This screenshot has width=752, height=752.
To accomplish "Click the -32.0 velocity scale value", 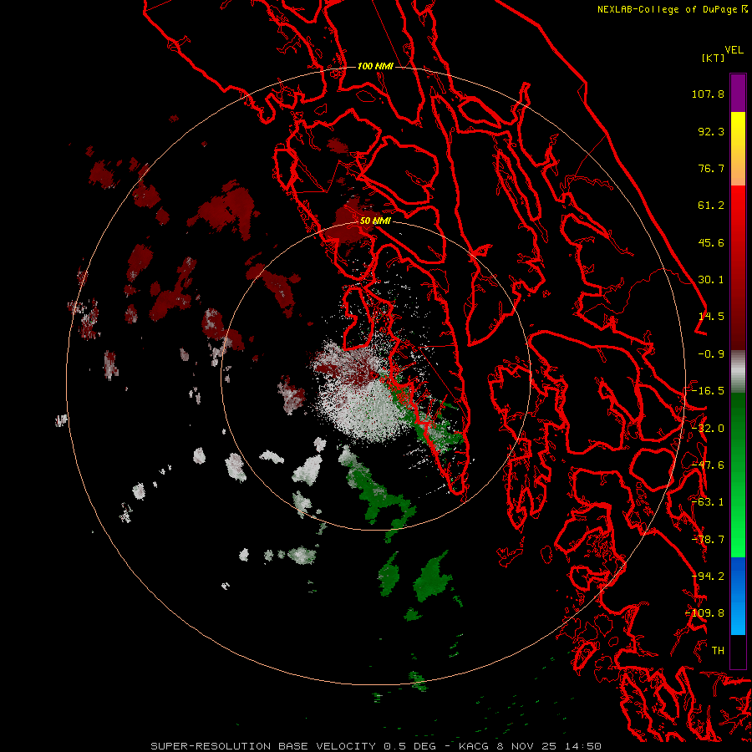I will coord(708,429).
